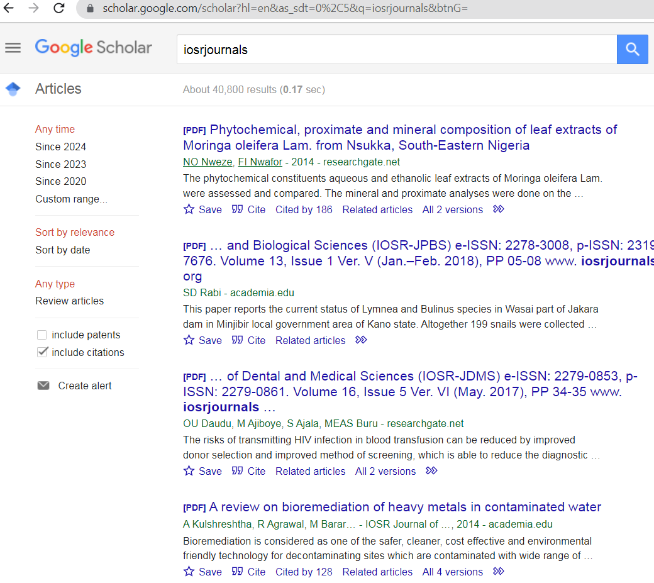Open Related articles for bioremediation result
Viewport: 654px width, 583px height.
tap(377, 572)
